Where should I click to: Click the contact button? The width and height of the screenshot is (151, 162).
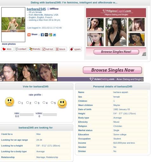click(x=21, y=49)
